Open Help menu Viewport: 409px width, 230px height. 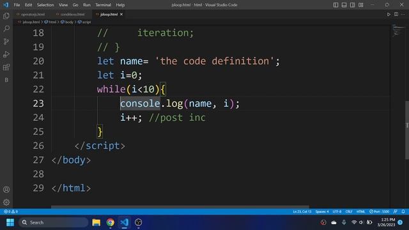[x=120, y=5]
